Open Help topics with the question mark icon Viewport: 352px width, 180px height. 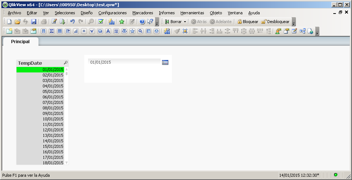click(142, 22)
